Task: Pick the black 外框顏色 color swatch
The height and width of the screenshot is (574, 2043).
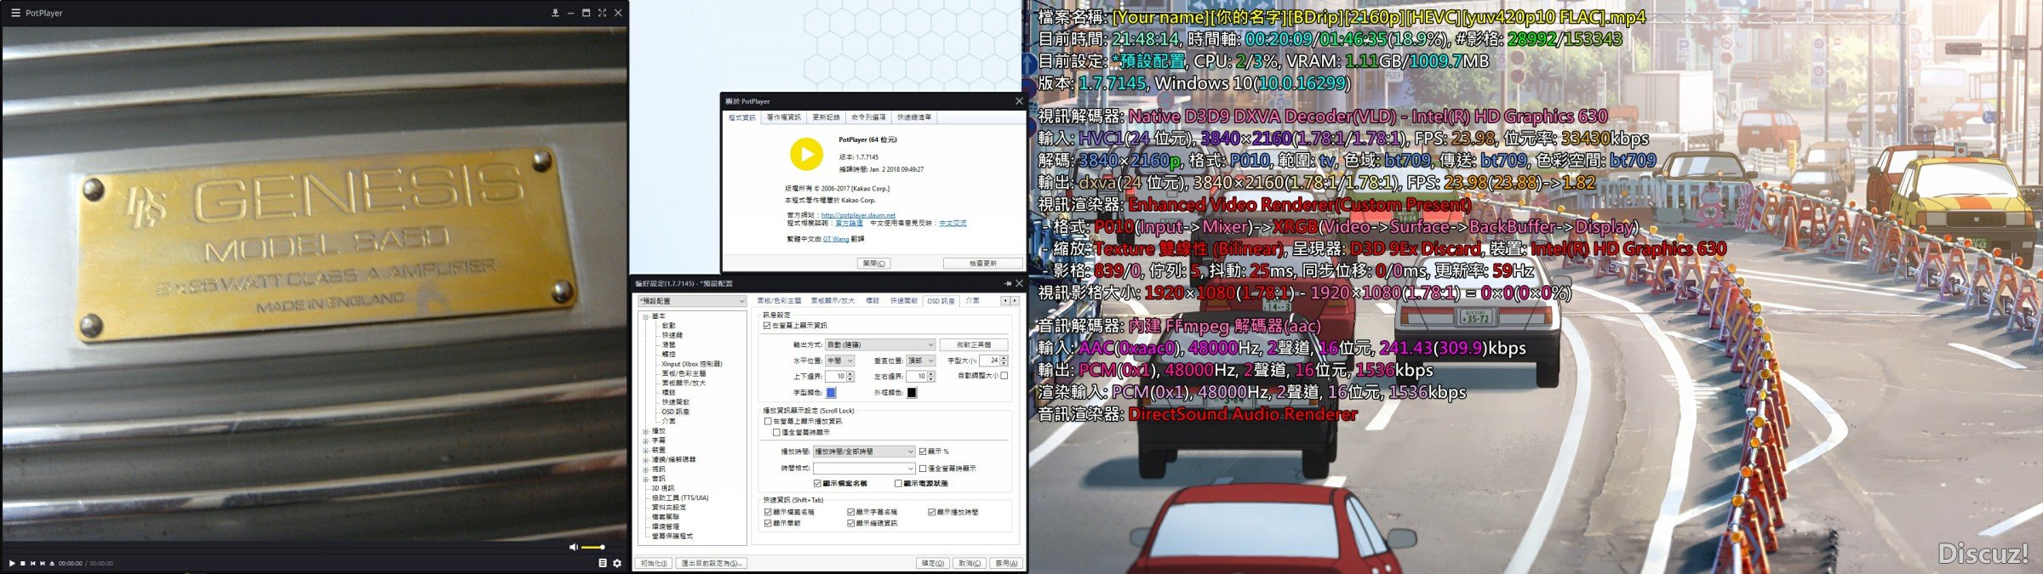Action: 912,392
